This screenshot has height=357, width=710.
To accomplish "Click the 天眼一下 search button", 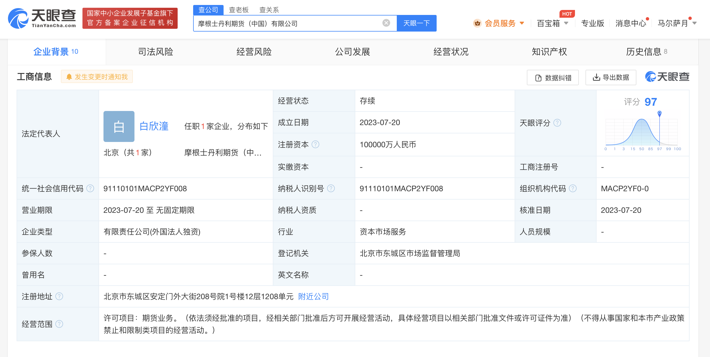I will [416, 23].
